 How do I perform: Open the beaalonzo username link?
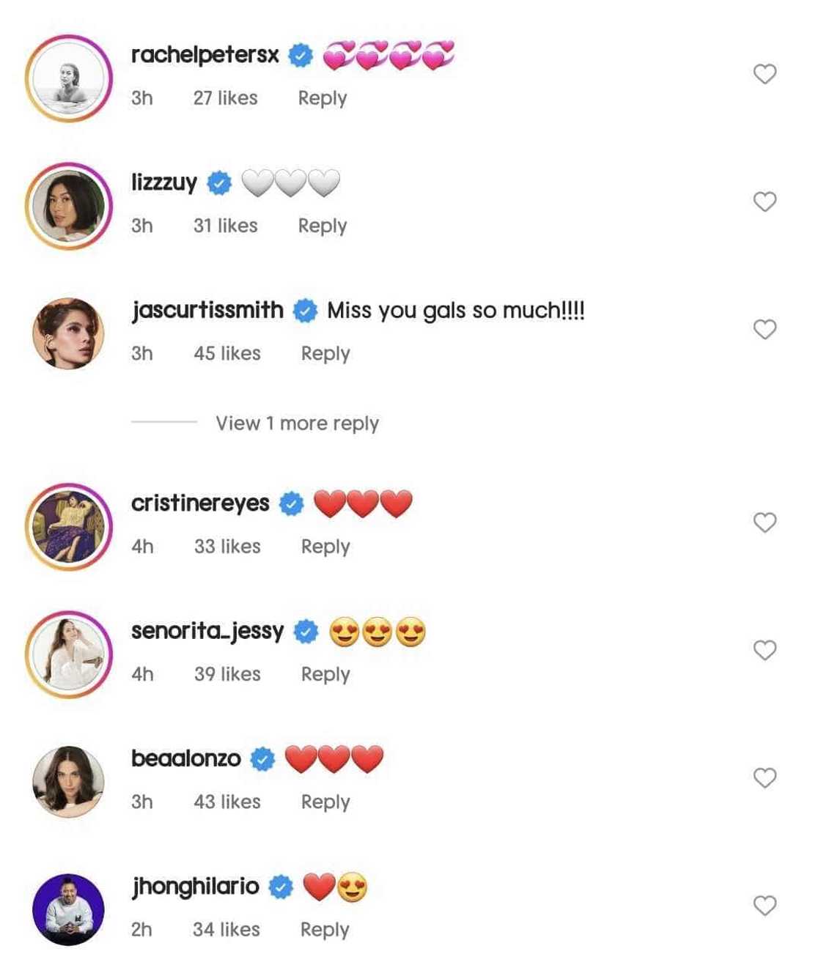tap(186, 758)
